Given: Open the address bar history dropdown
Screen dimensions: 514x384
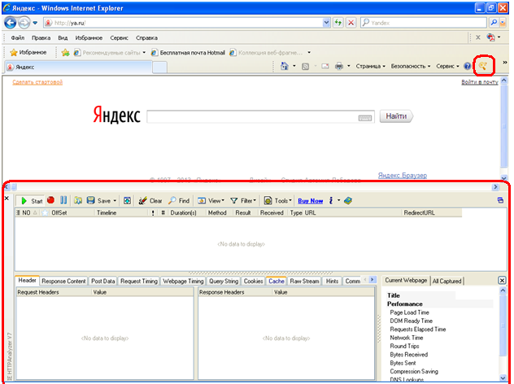Looking at the screenshot, I should [x=326, y=23].
